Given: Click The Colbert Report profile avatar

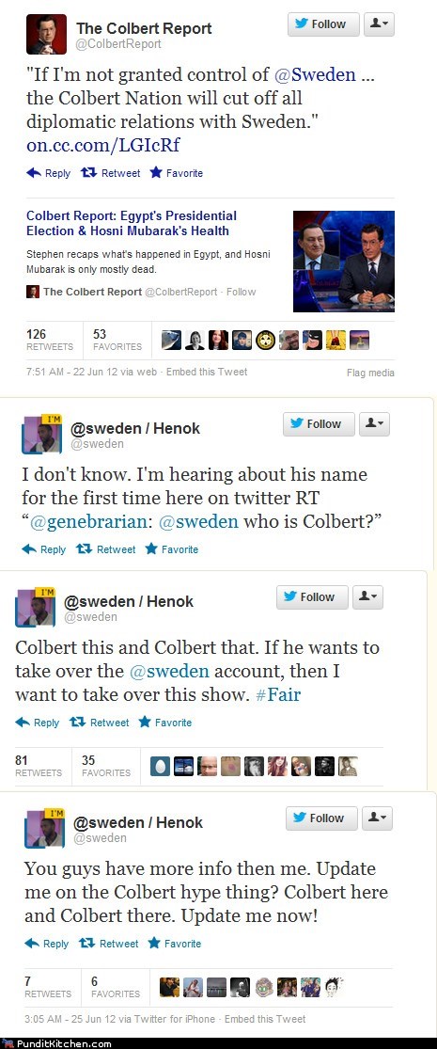Looking at the screenshot, I should tap(46, 34).
